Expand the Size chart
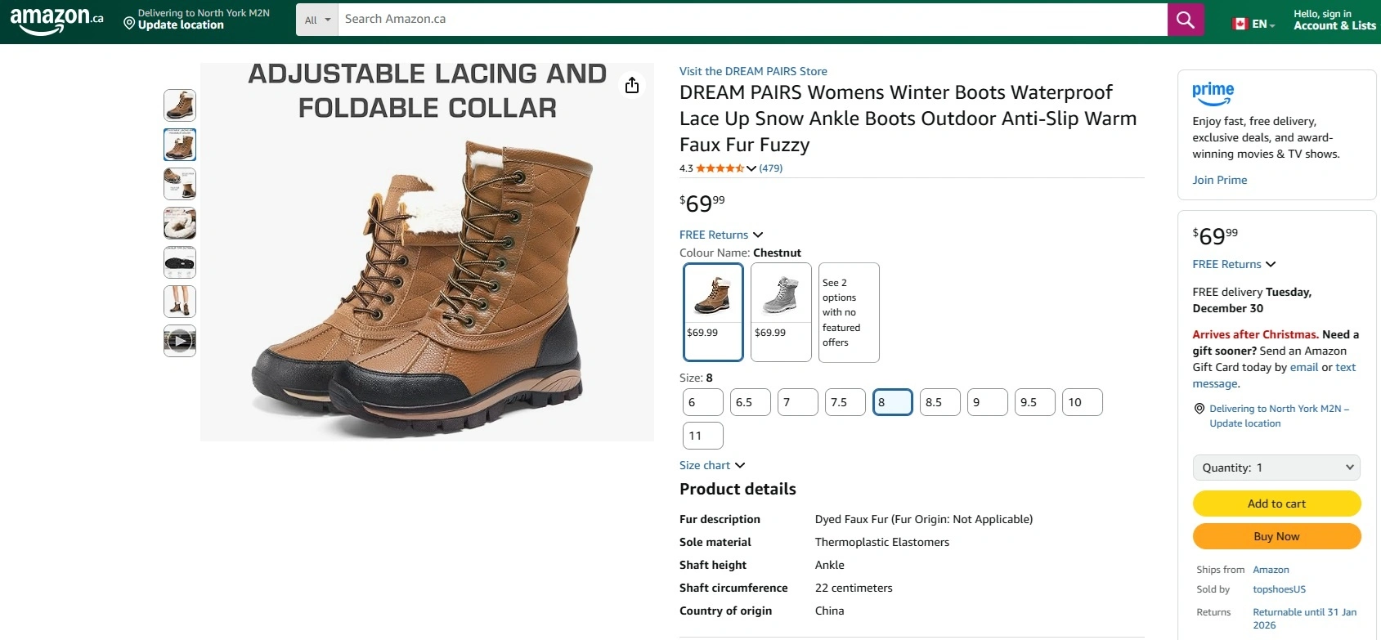 coord(711,465)
